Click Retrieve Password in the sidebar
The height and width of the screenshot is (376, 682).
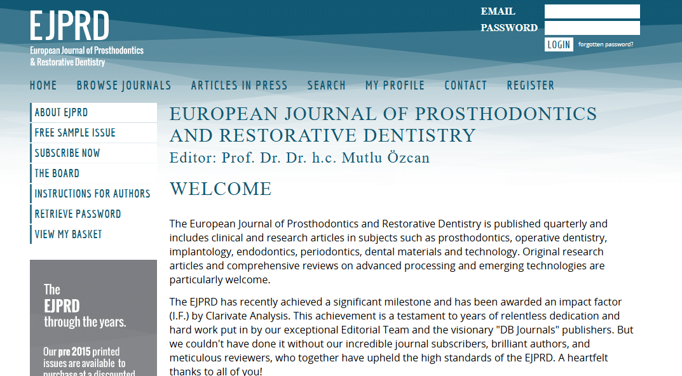(78, 214)
